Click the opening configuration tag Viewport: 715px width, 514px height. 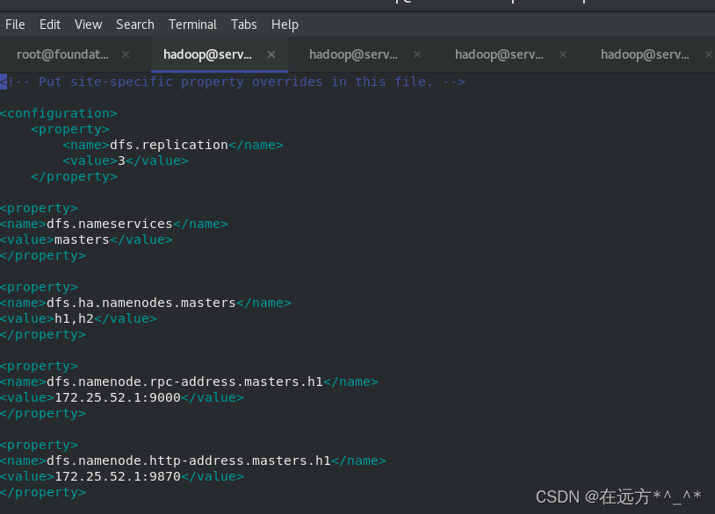(58, 113)
